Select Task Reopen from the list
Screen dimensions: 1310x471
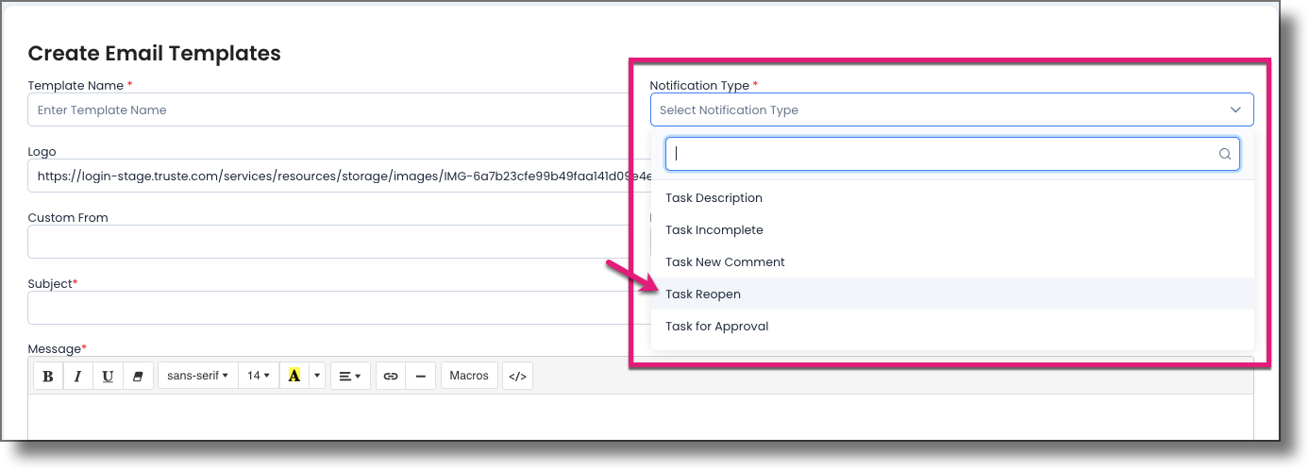pyautogui.click(x=703, y=294)
